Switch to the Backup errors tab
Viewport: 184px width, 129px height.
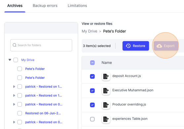point(45,6)
